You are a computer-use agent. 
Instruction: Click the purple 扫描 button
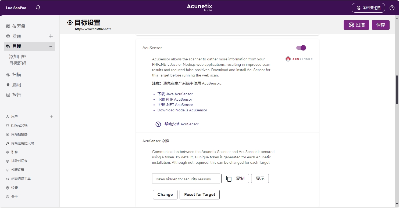356,25
